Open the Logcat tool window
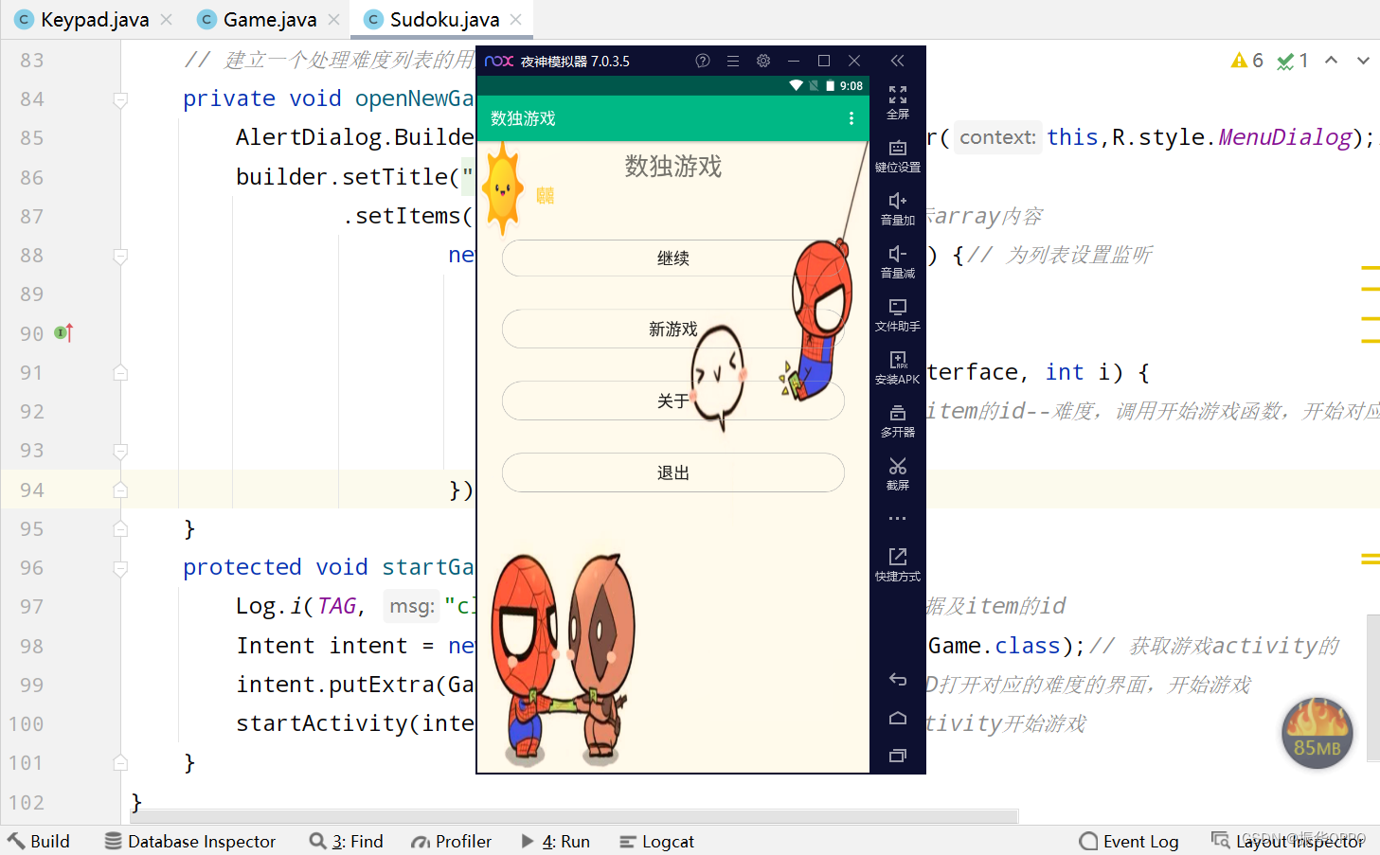The height and width of the screenshot is (855, 1380). (656, 841)
